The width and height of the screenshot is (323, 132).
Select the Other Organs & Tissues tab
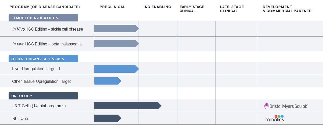click(x=43, y=59)
